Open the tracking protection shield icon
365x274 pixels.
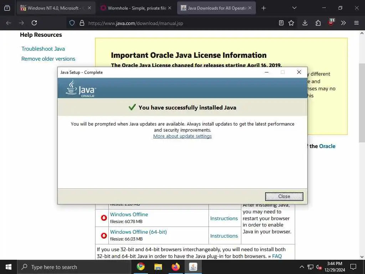point(72,23)
